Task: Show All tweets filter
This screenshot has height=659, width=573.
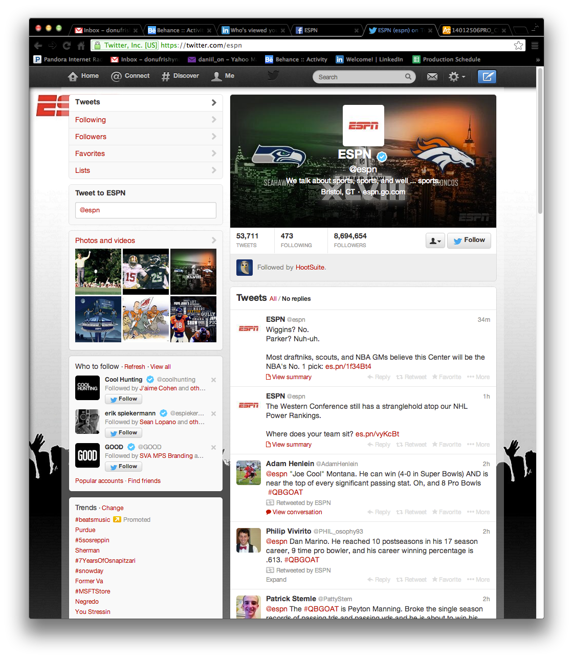Action: pos(273,299)
